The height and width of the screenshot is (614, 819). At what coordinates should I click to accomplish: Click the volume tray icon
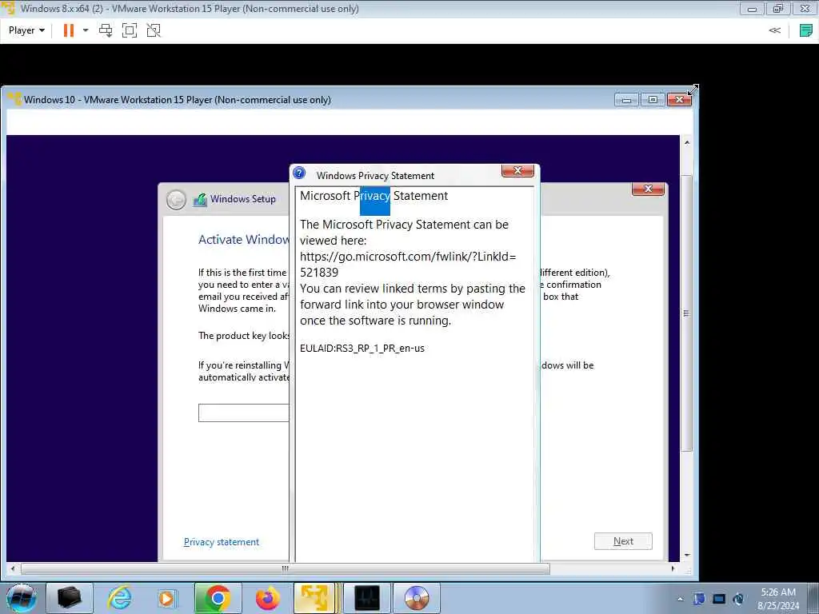point(738,599)
